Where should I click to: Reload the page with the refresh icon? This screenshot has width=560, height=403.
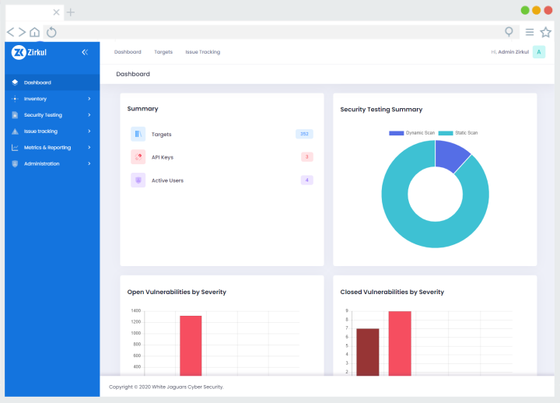click(51, 32)
